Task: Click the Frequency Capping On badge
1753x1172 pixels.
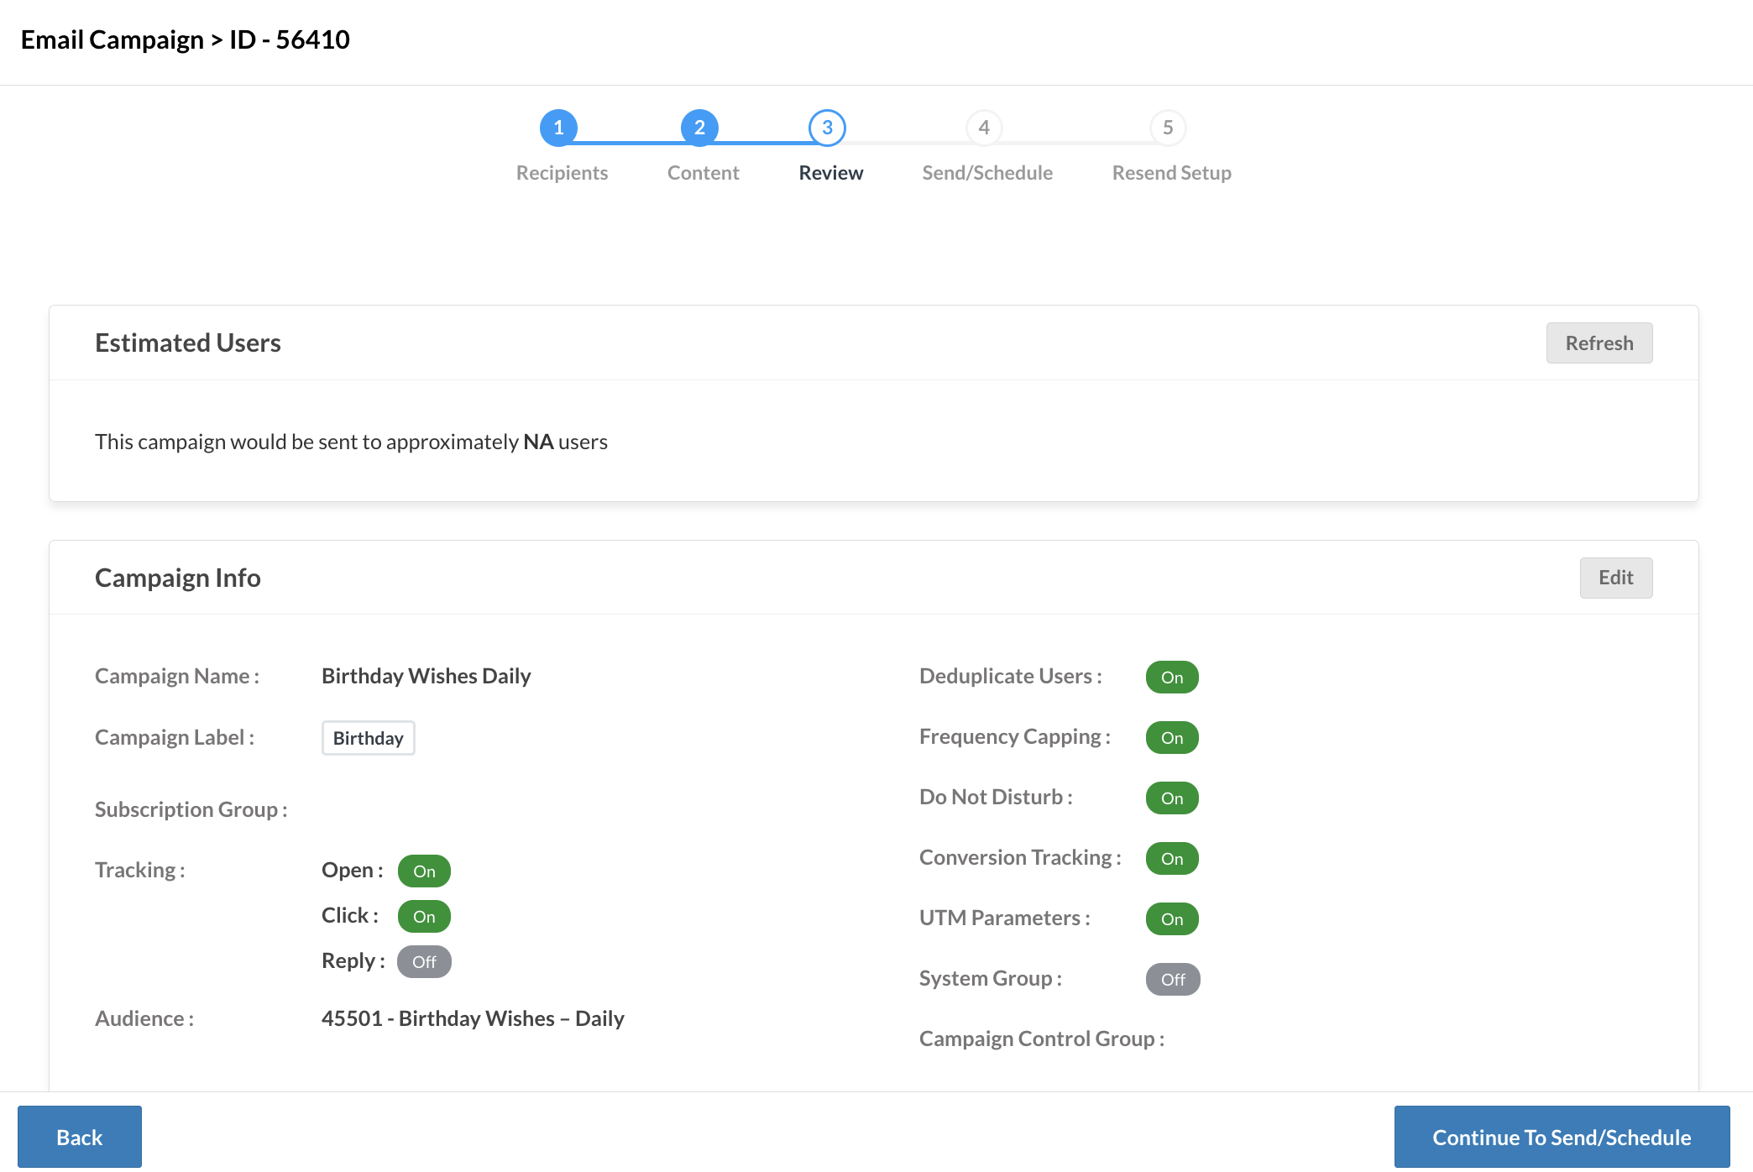Action: tap(1172, 738)
